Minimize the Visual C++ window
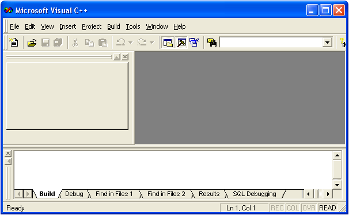349x215 pixels. point(312,10)
